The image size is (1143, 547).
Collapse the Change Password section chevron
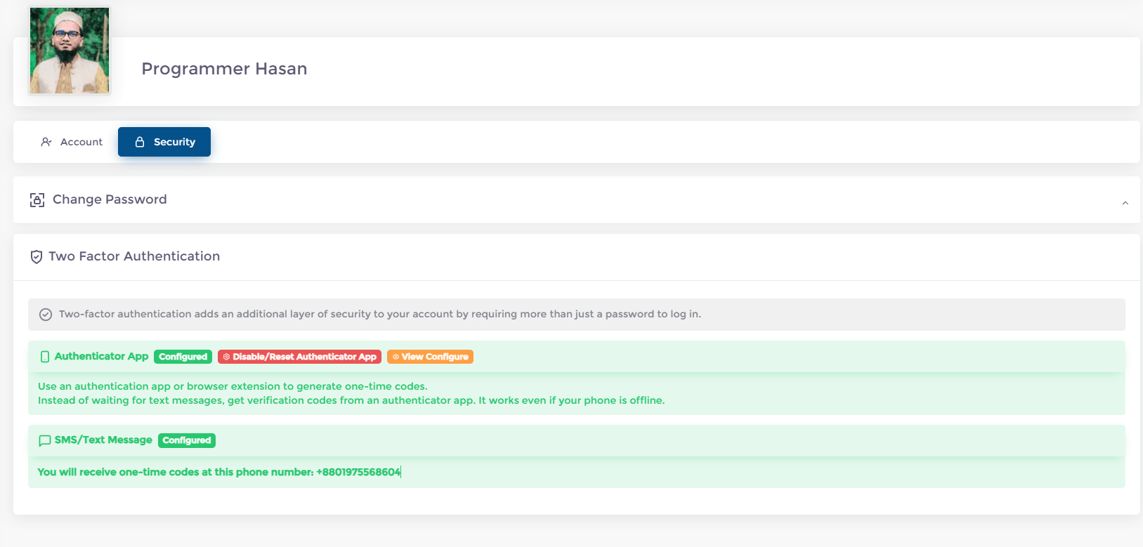point(1125,203)
